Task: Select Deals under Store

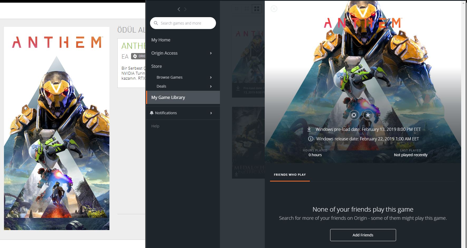Action: coord(161,86)
